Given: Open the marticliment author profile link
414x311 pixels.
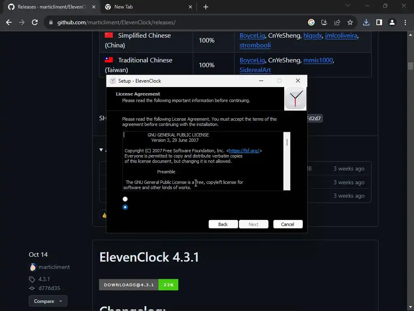Looking at the screenshot, I should tap(54, 267).
